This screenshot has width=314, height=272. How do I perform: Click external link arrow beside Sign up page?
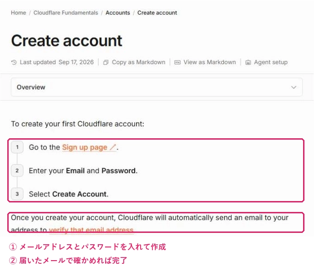pyautogui.click(x=113, y=147)
